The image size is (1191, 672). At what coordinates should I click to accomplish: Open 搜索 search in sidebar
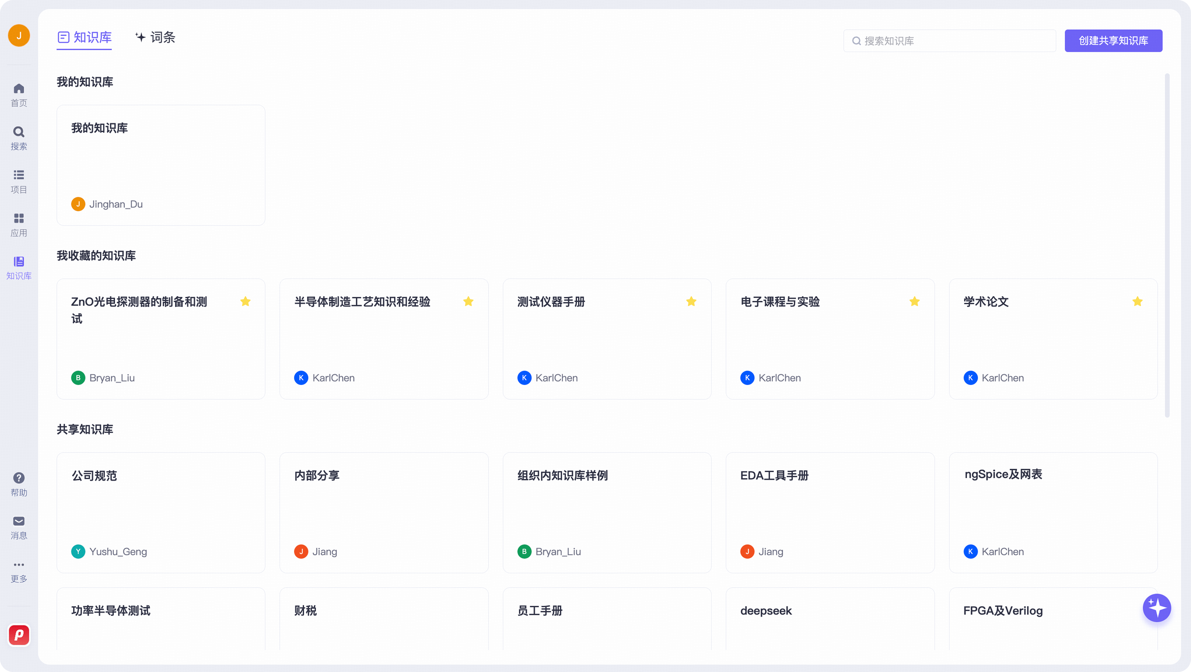click(19, 138)
